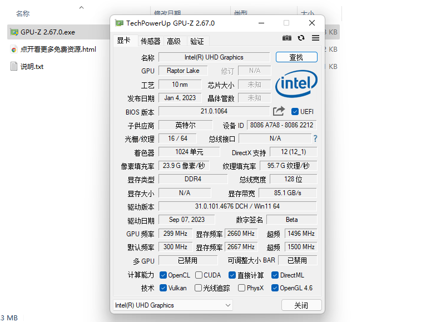The width and height of the screenshot is (446, 322).
Task: Click the 说明.txt document icon
Action: pyautogui.click(x=14, y=67)
